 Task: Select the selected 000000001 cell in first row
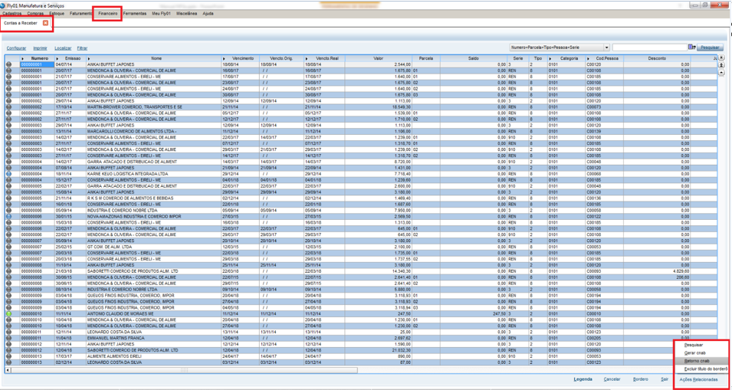pyautogui.click(x=37, y=64)
